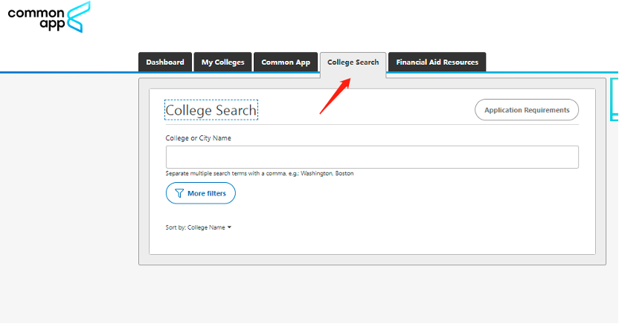
Task: Click the Common App logo
Action: pos(49,17)
